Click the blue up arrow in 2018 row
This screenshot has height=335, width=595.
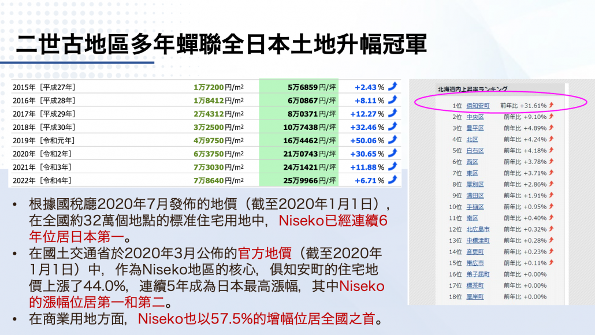point(393,126)
